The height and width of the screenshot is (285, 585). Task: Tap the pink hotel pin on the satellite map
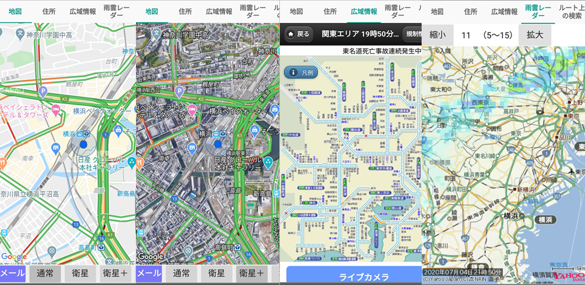point(193,109)
